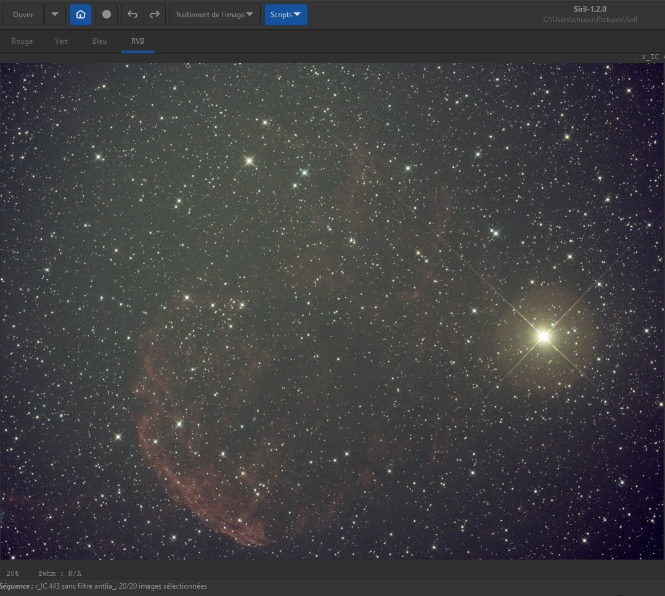
Task: Click the brightest star with diffraction spikes
Action: tap(544, 337)
